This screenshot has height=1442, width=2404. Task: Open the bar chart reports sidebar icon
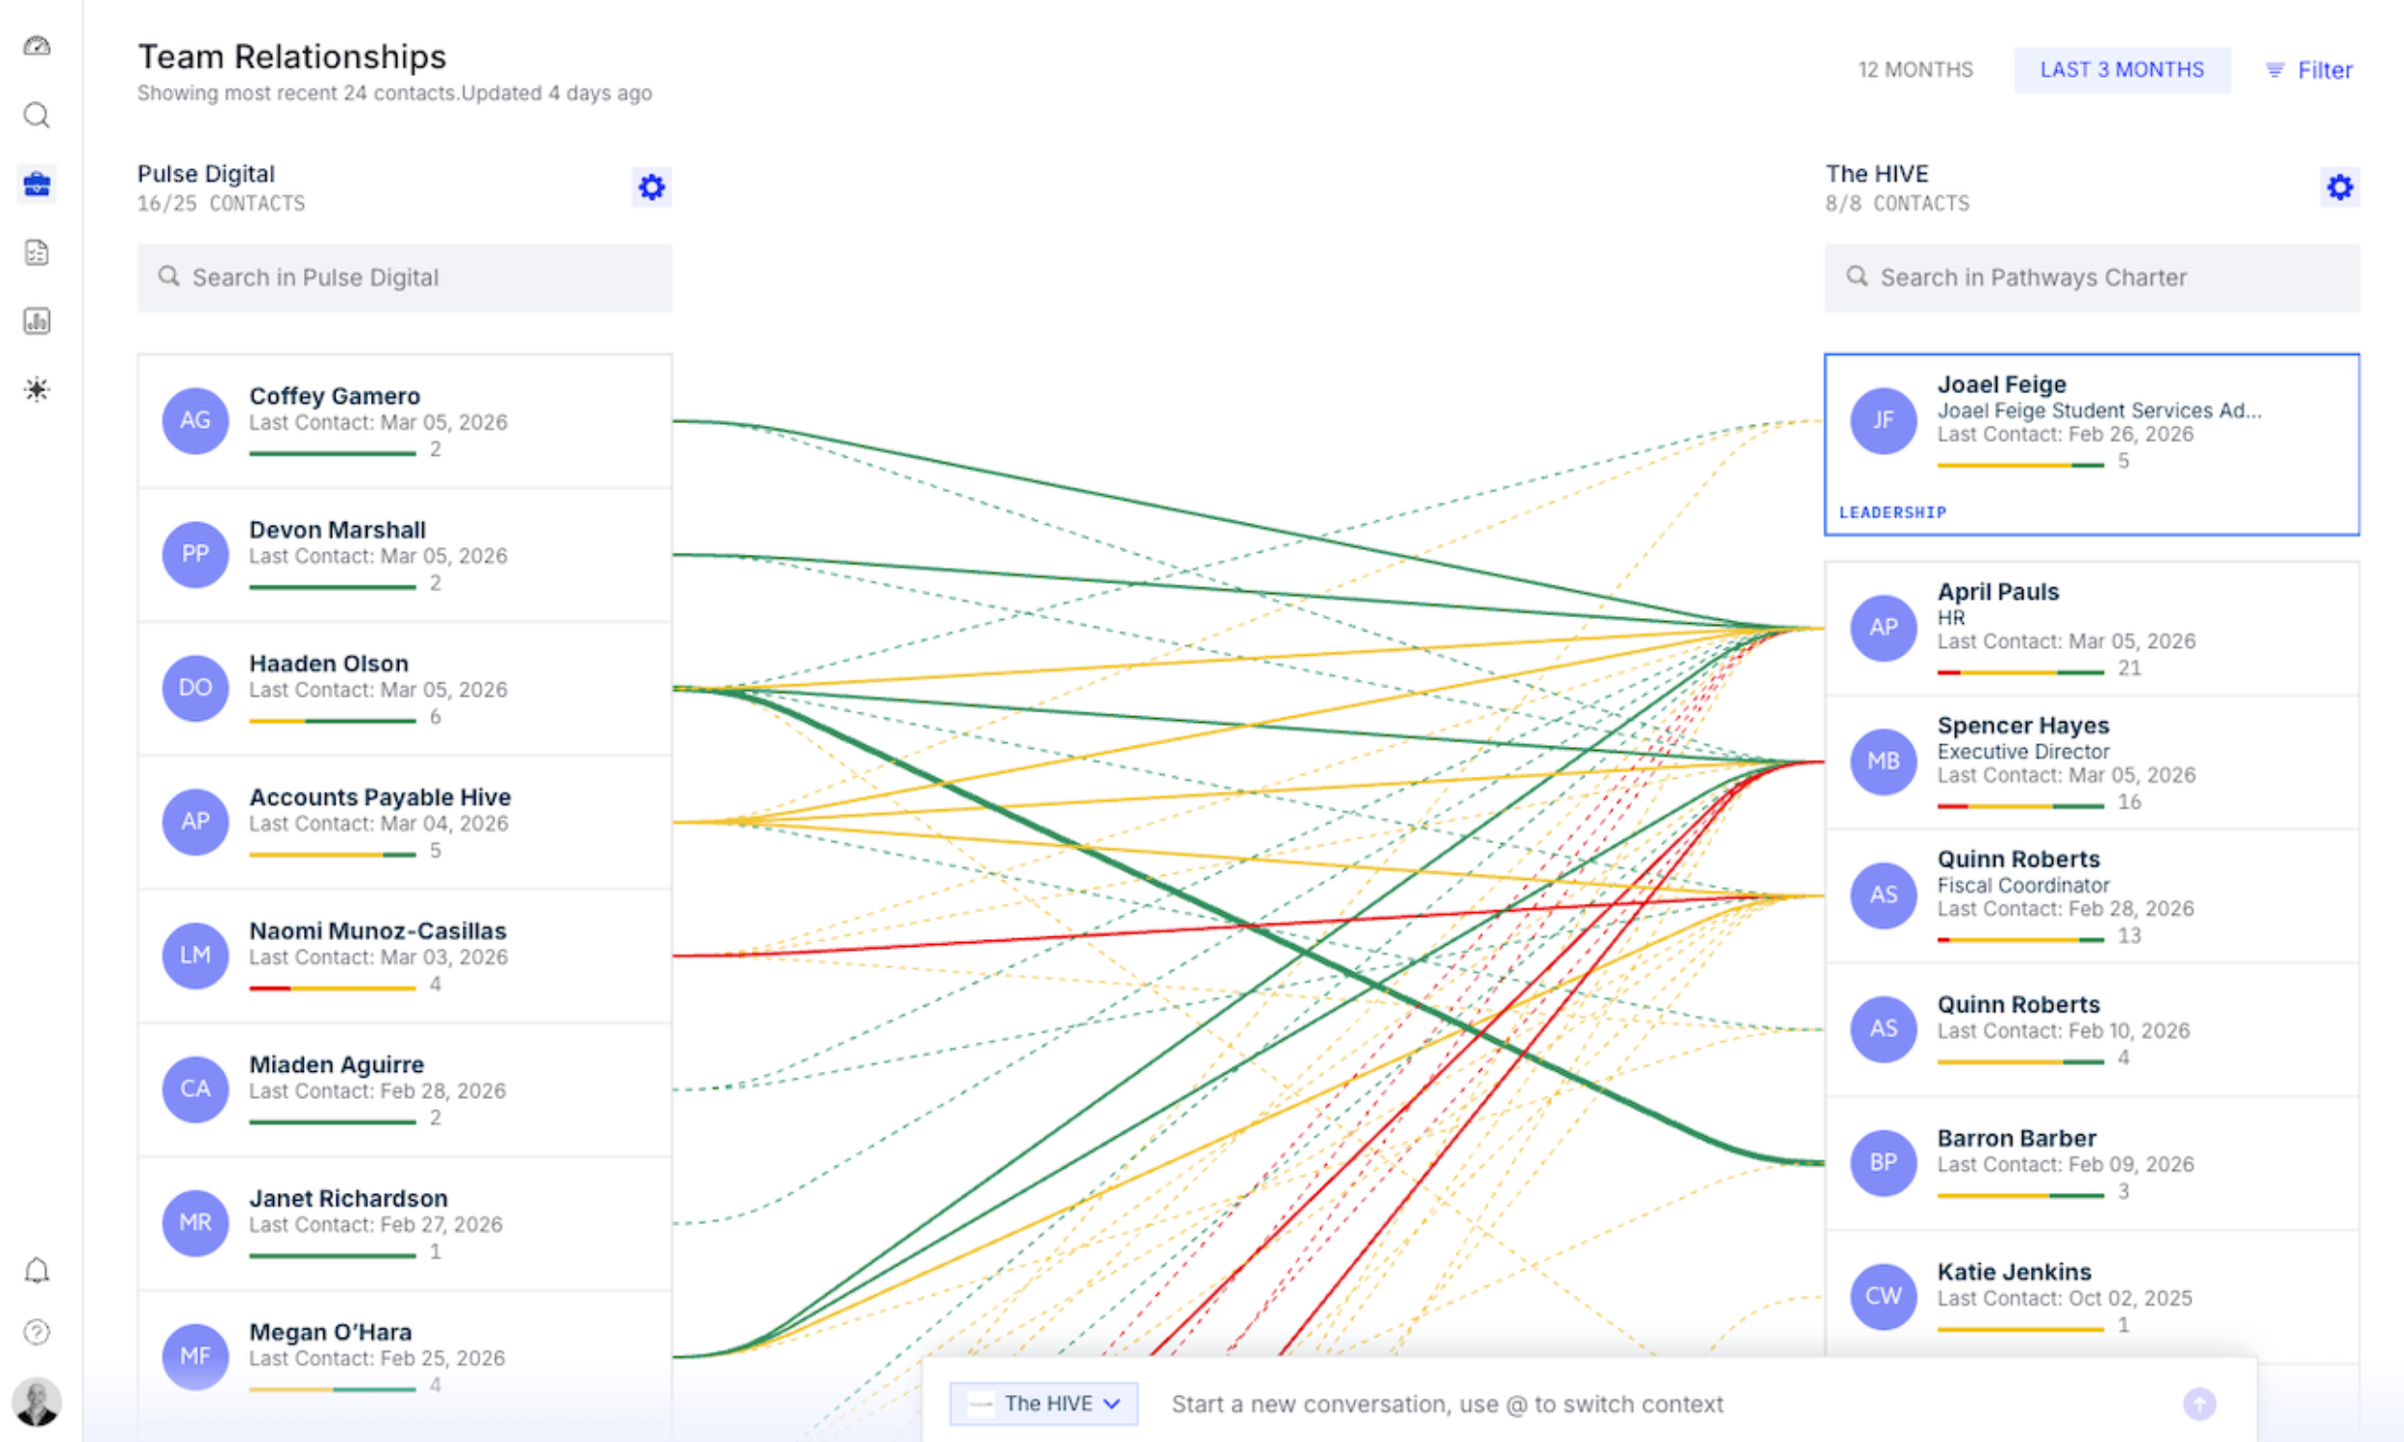pyautogui.click(x=37, y=322)
